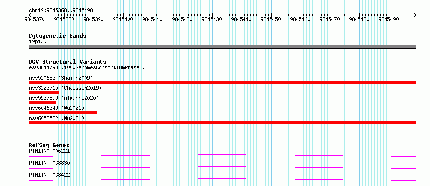
Task: Click the RefSeq Genes track title
Action: tap(49, 145)
